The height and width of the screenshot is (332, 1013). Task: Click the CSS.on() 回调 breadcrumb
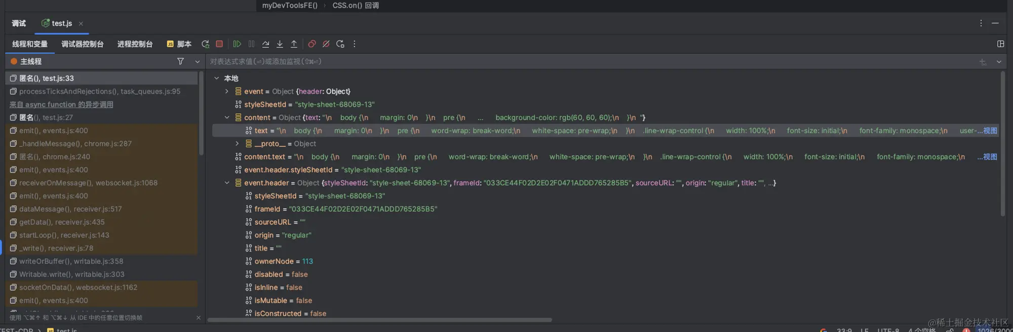pyautogui.click(x=356, y=6)
